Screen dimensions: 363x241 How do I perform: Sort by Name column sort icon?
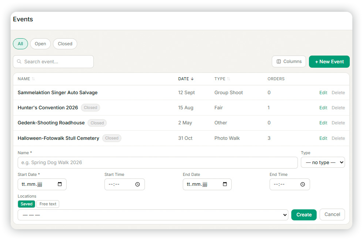33,79
